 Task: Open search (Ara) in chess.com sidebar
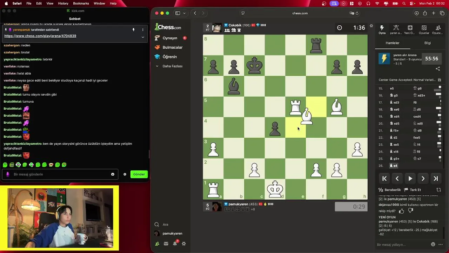[x=161, y=225]
